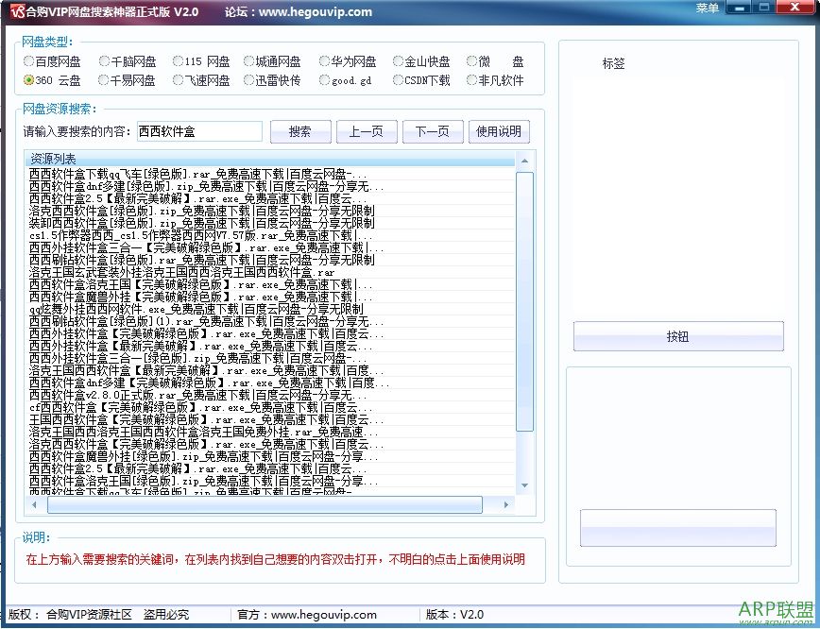Go to next page with 下一页
The height and width of the screenshot is (629, 820).
pyautogui.click(x=432, y=131)
